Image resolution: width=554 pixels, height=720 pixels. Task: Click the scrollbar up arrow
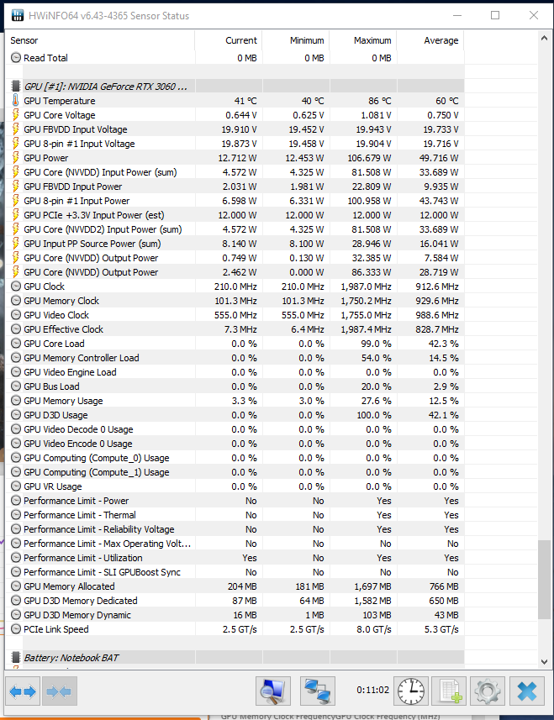pos(544,39)
